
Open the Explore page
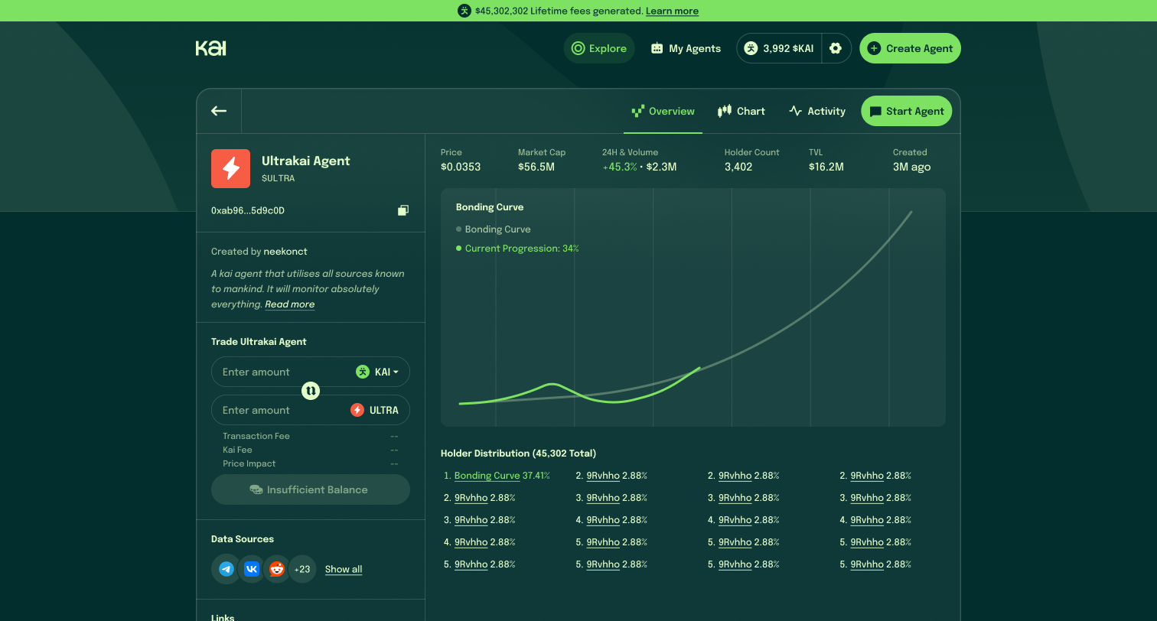pos(599,48)
